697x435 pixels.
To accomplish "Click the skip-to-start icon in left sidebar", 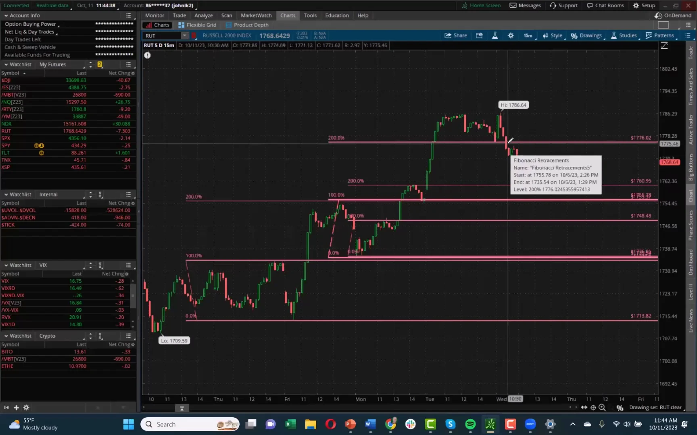I will [6, 408].
